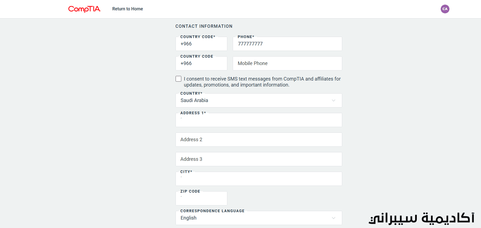Expand the Country dropdown showing Saudi Arabia
481x228 pixels.
tap(259, 100)
